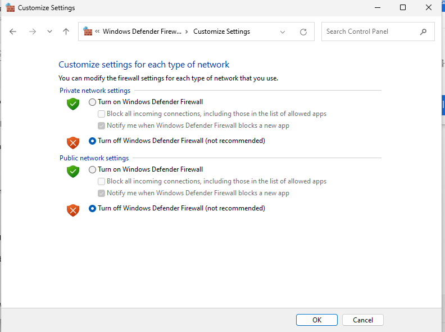Turn on firewall for Private network
The image size is (445, 332).
[92, 102]
